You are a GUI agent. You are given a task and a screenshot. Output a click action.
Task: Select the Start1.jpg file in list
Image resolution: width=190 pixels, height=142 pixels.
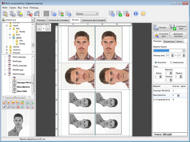(x=16, y=61)
